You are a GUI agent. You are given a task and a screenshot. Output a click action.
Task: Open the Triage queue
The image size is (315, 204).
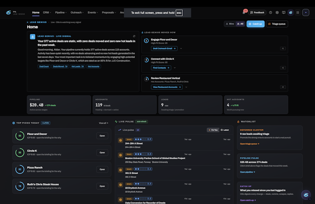pyautogui.click(x=277, y=24)
